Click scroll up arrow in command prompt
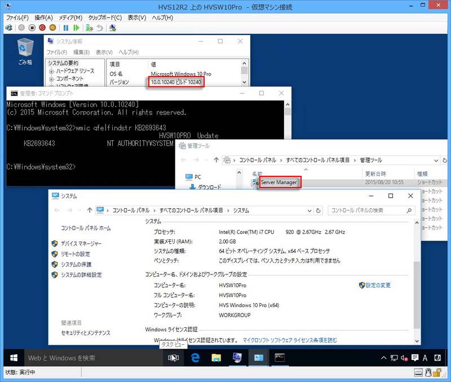The height and width of the screenshot is (382, 451). 288,105
